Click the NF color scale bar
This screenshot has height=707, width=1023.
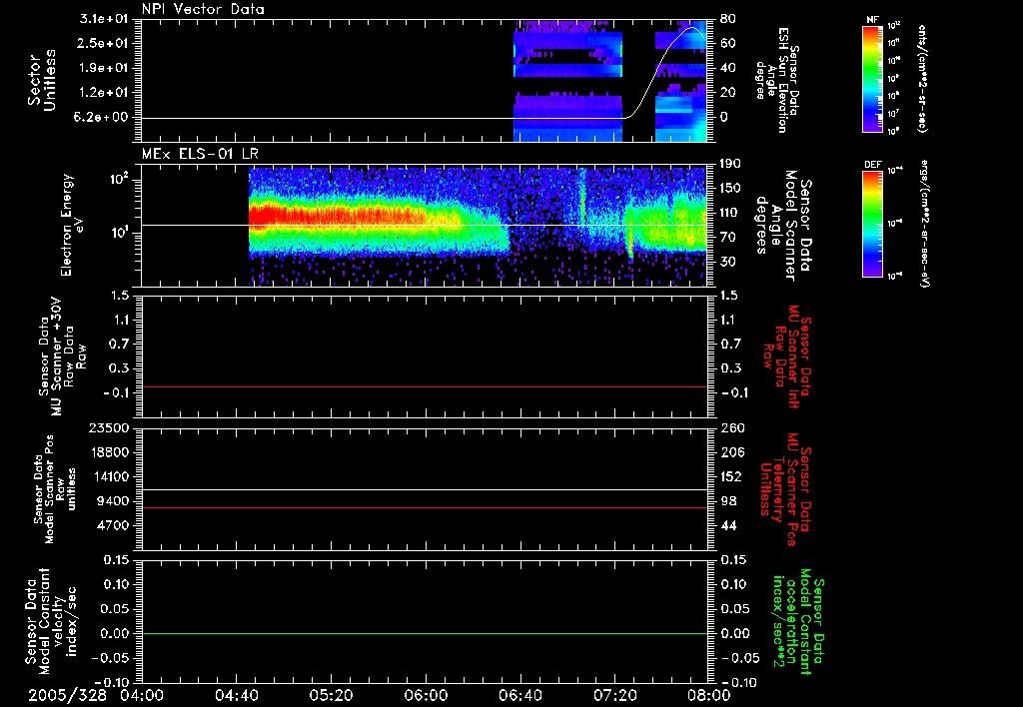[872, 79]
